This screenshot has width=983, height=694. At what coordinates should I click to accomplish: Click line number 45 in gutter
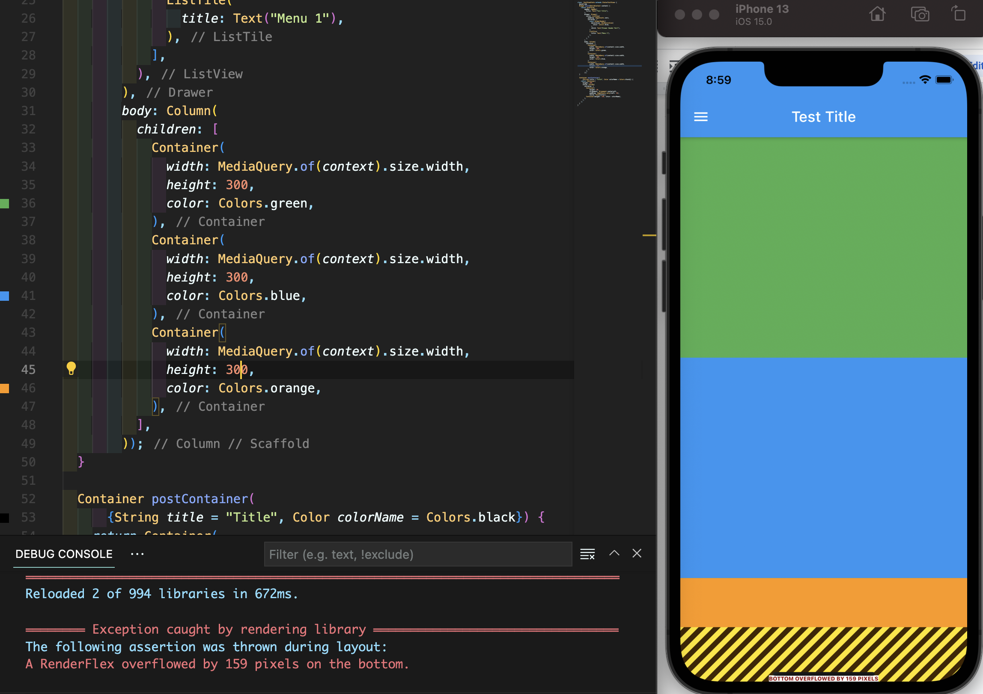[x=28, y=370]
